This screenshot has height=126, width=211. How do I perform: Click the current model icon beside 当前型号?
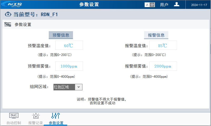(8, 14)
